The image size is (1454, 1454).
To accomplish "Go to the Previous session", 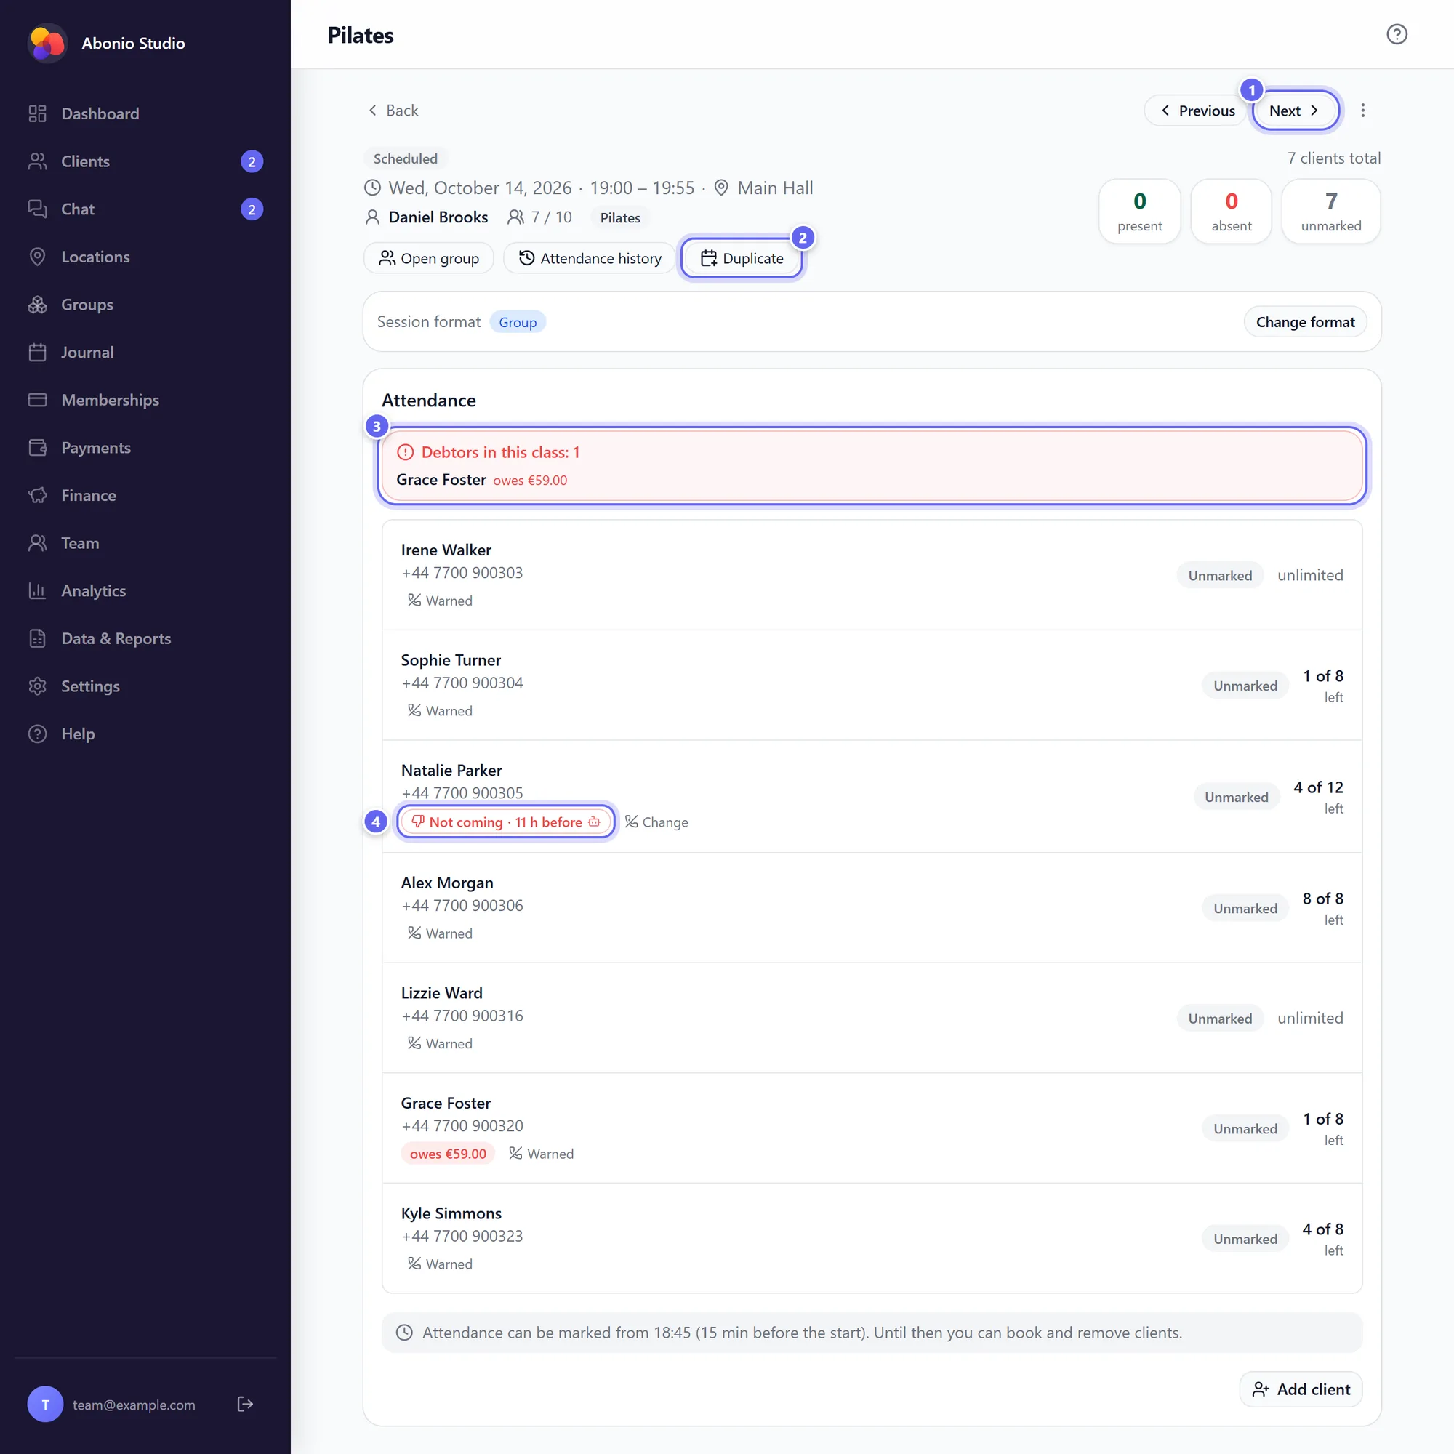I will click(x=1197, y=111).
